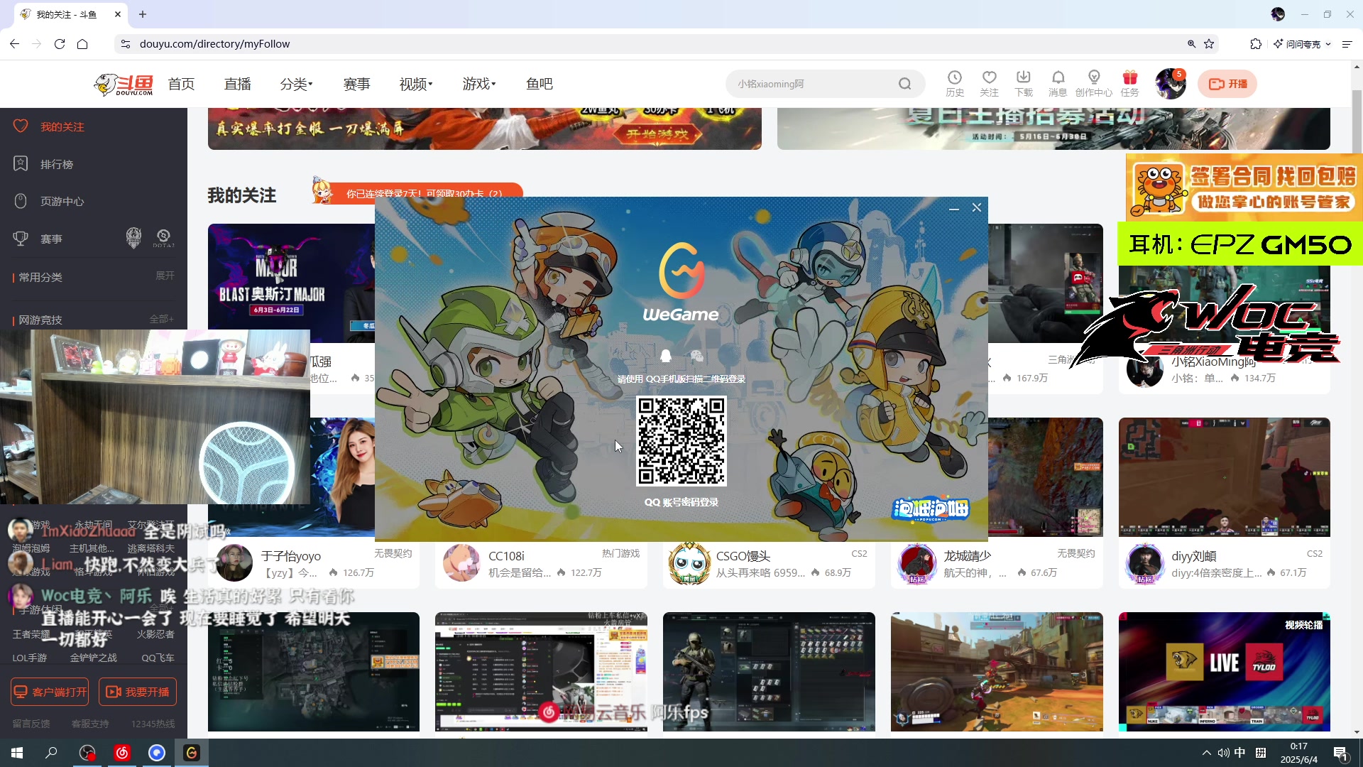
Task: Reload the page with browser refresh icon
Action: tap(60, 44)
